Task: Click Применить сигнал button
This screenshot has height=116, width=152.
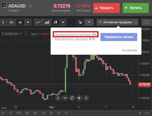Action: tap(119, 37)
